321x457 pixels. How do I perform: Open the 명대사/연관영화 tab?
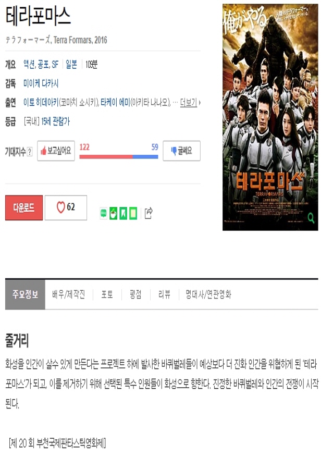208,294
